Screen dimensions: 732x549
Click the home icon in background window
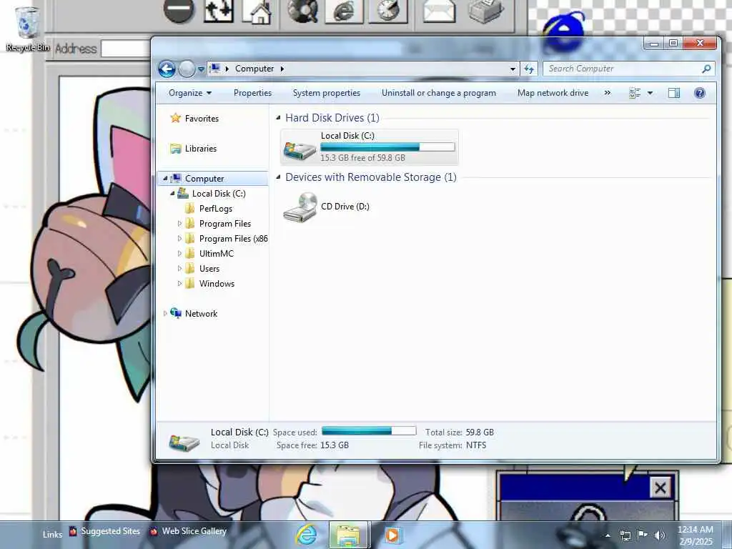tap(257, 11)
